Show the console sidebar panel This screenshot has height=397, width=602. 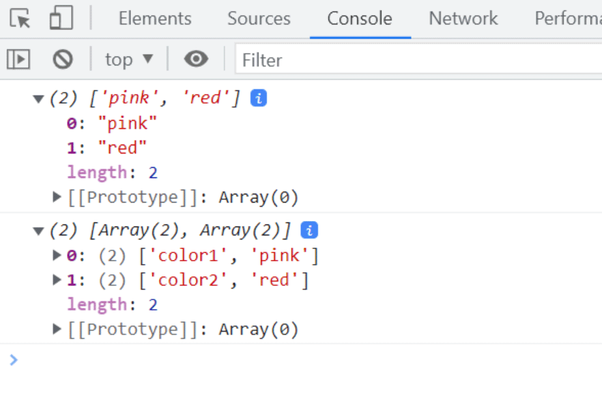pyautogui.click(x=18, y=60)
